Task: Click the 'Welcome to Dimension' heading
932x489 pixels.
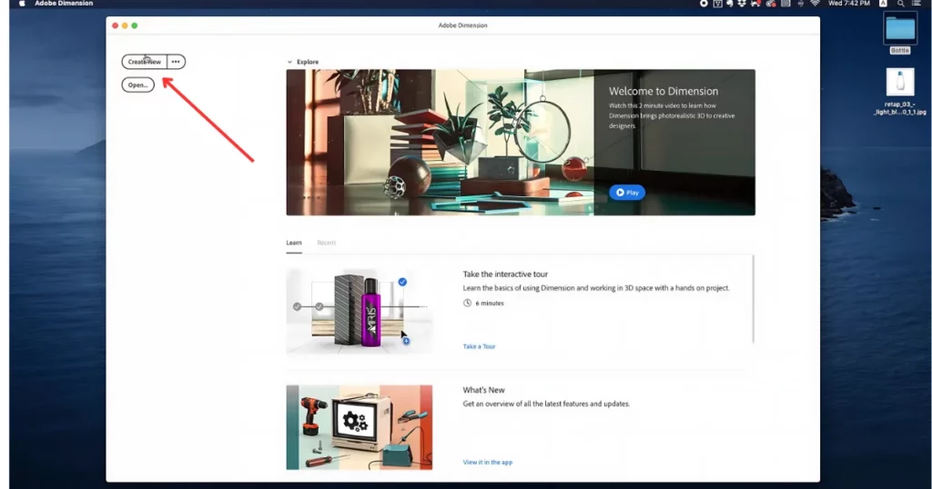Action: [664, 92]
